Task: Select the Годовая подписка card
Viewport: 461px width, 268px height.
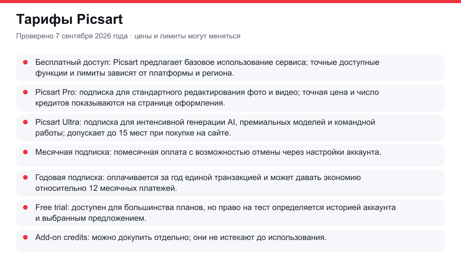Action: [230, 183]
